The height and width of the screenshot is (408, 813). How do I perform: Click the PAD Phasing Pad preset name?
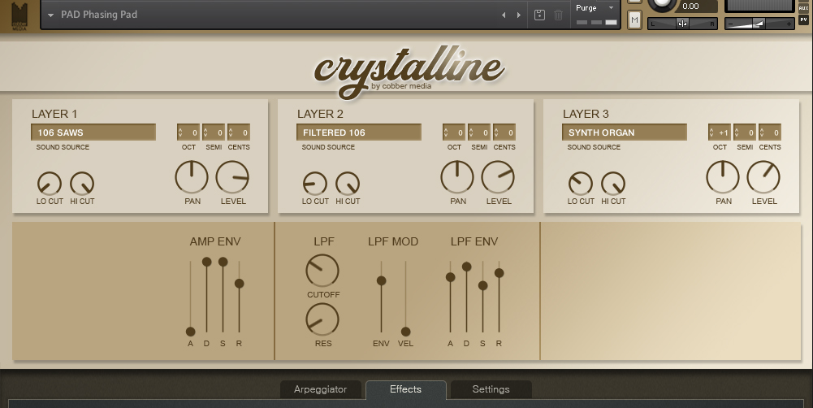(99, 15)
